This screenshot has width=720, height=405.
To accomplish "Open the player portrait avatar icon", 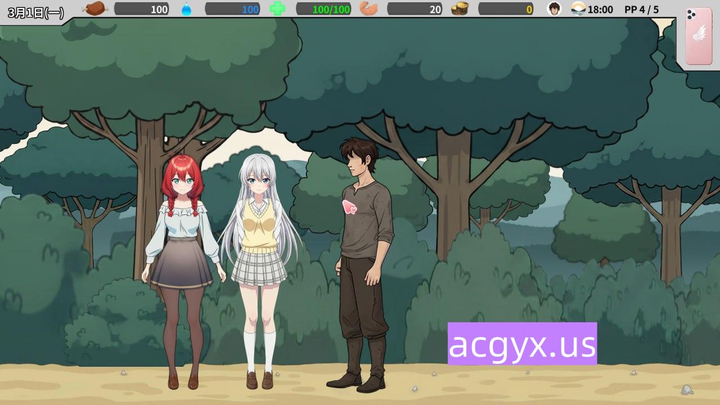I will [554, 9].
